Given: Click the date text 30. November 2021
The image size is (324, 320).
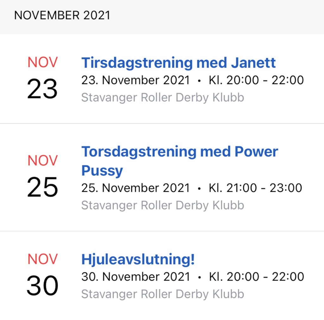Looking at the screenshot, I should click(x=135, y=277).
